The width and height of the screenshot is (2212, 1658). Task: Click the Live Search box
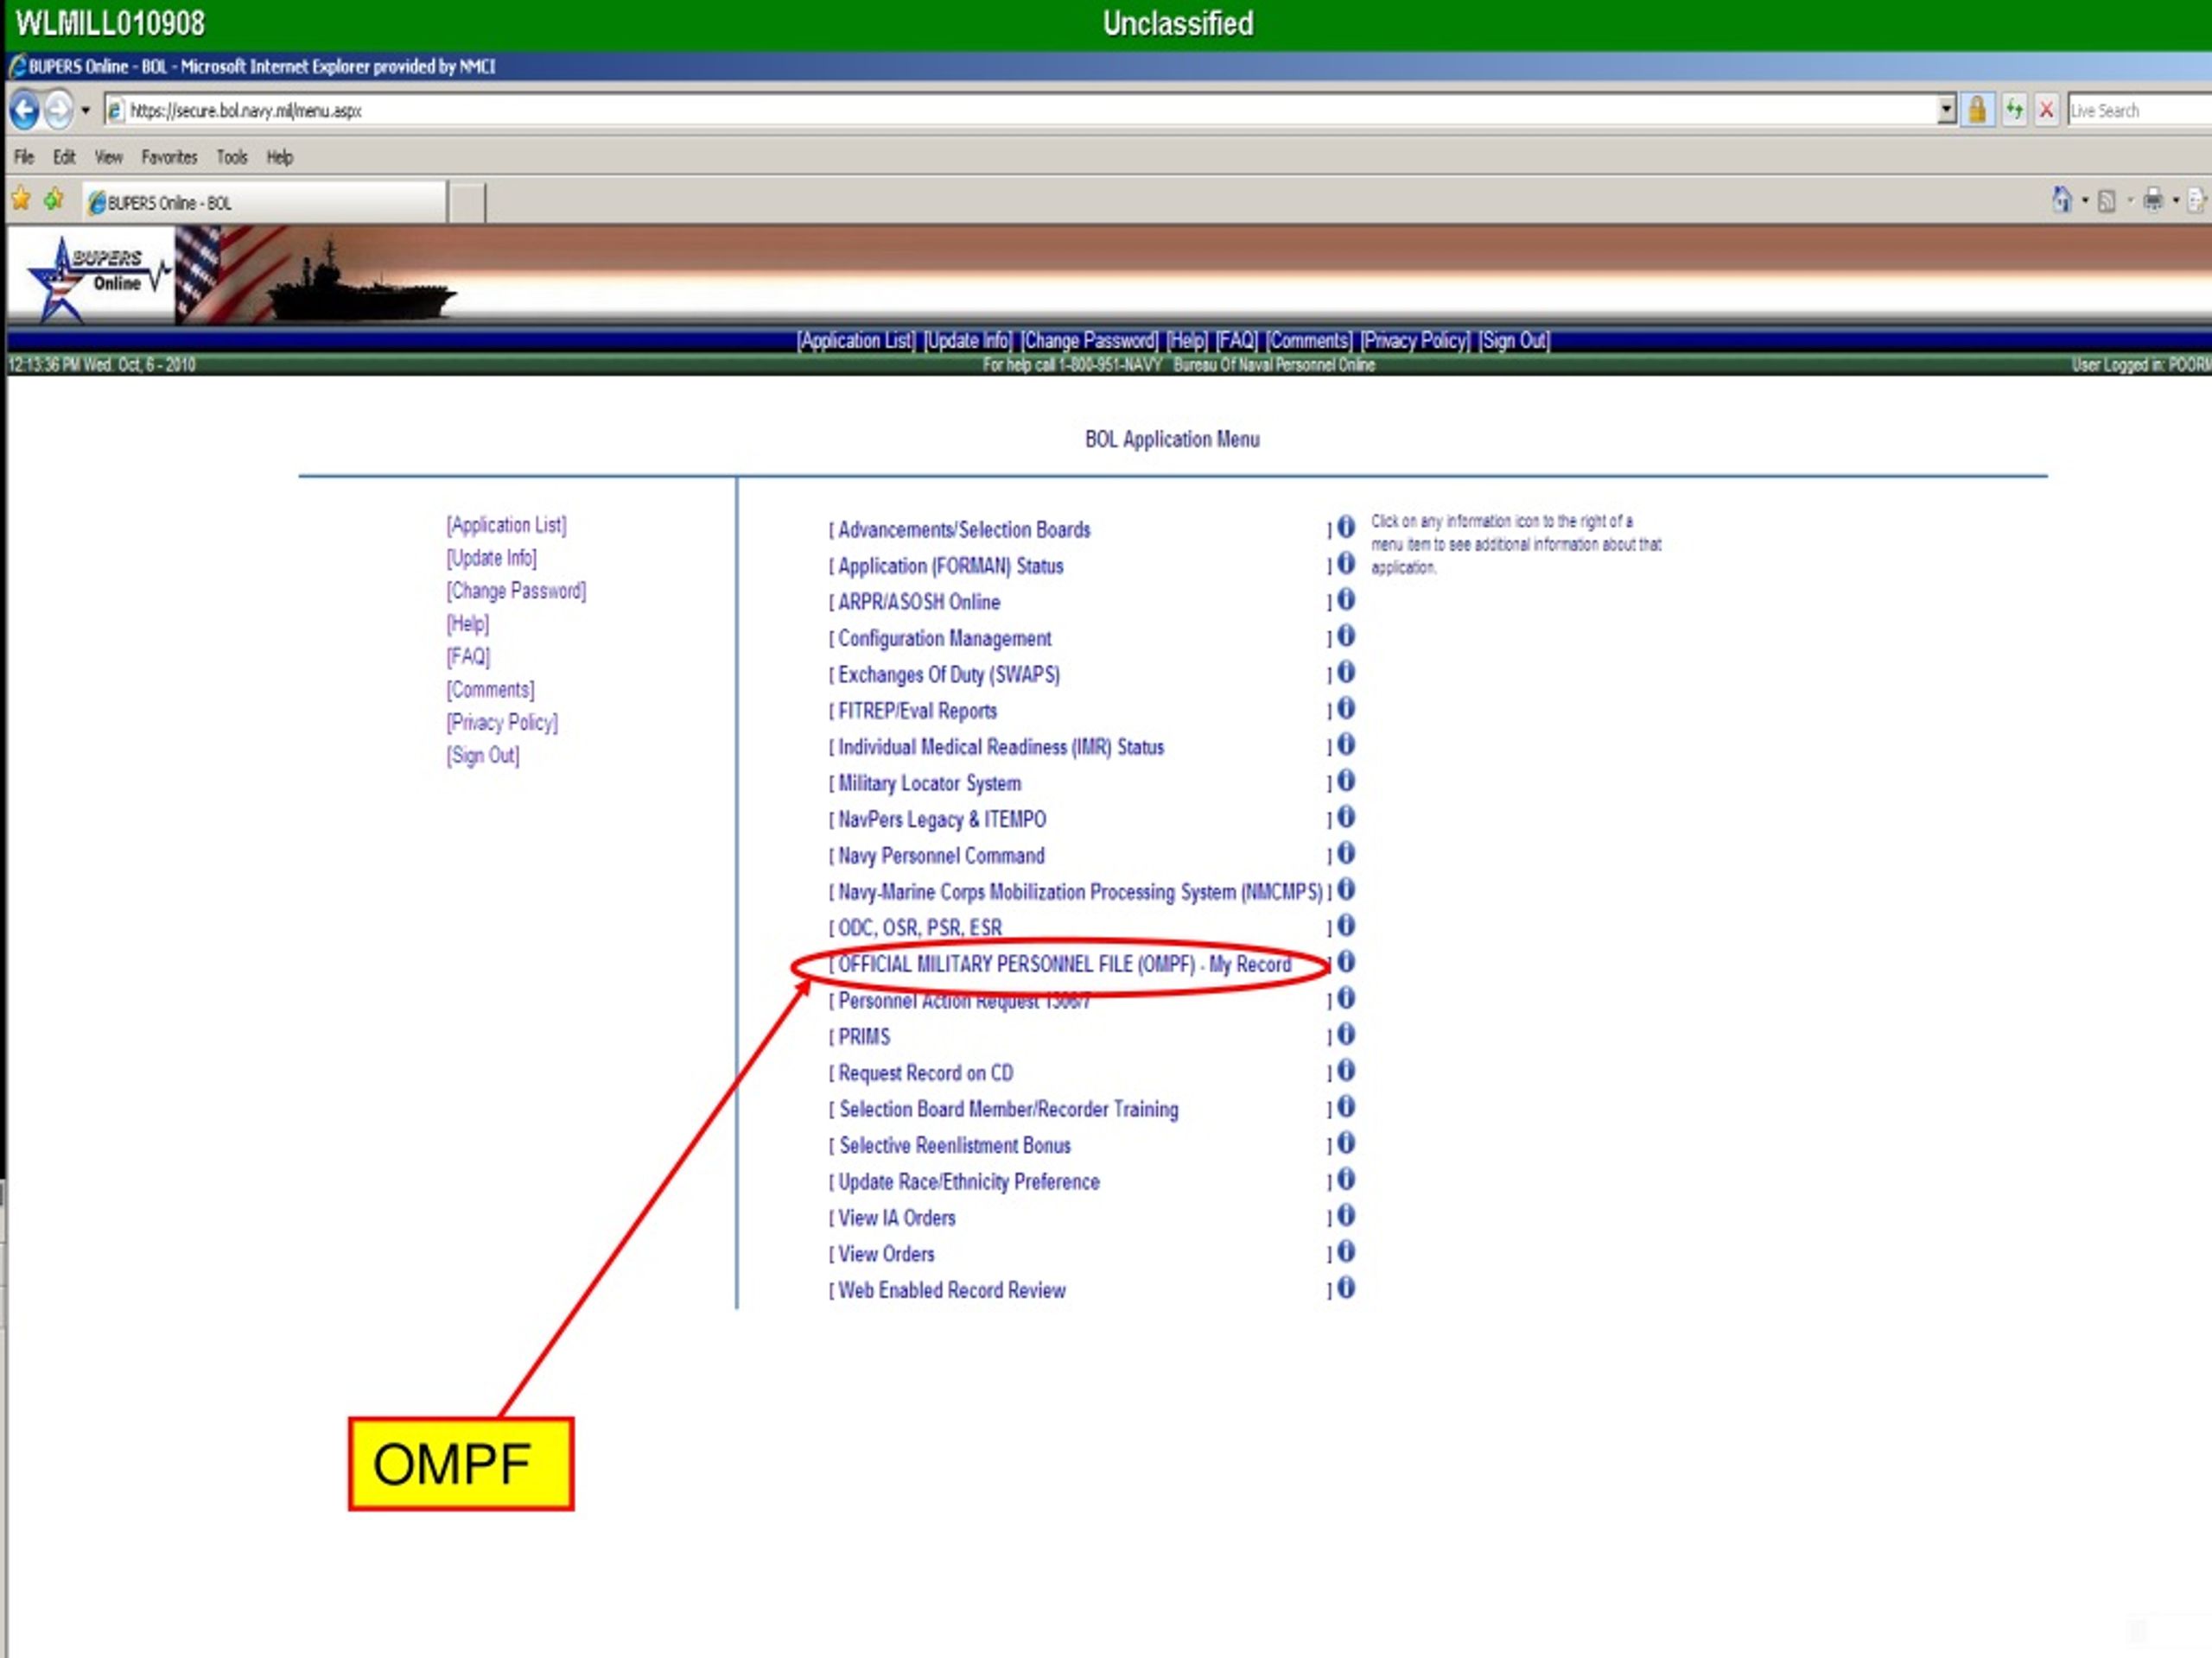tap(2139, 111)
